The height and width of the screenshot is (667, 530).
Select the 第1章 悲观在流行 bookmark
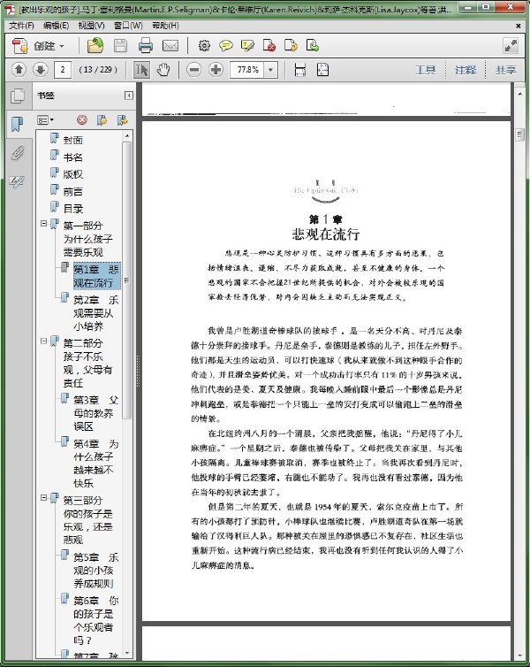click(96, 276)
